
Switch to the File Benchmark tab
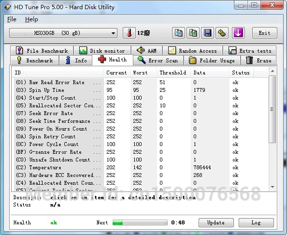(x=42, y=51)
